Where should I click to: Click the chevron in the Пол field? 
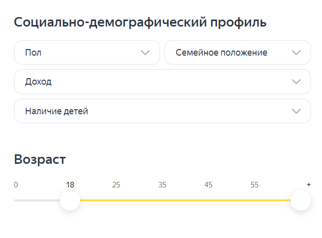(145, 53)
